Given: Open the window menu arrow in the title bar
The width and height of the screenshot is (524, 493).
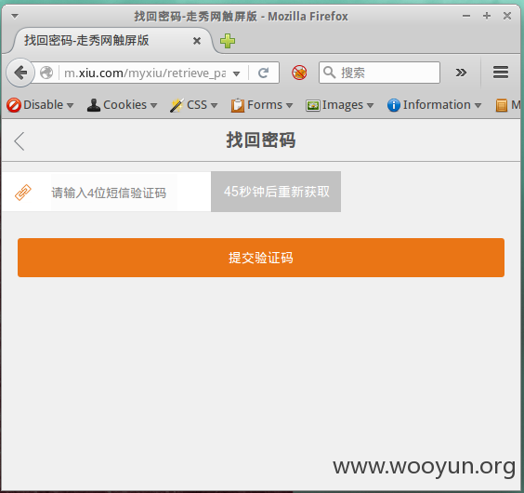Looking at the screenshot, I should [15, 16].
